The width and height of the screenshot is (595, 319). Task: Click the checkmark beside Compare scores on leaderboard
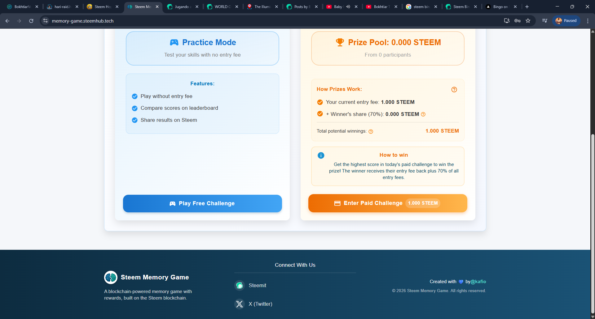coord(135,108)
